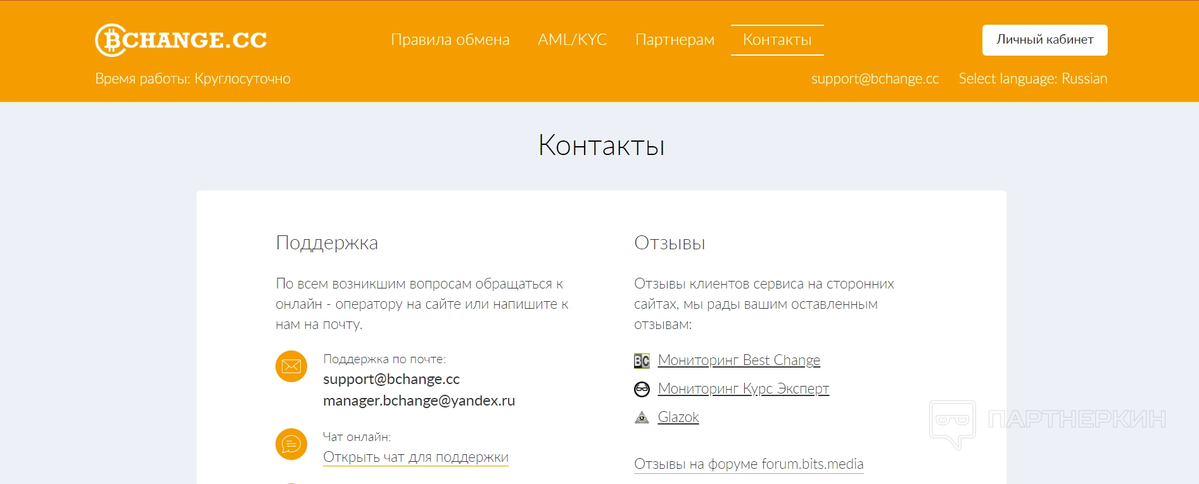Open the Правила обмена menu item

click(450, 40)
